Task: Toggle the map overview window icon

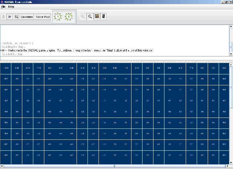Action: [97, 16]
